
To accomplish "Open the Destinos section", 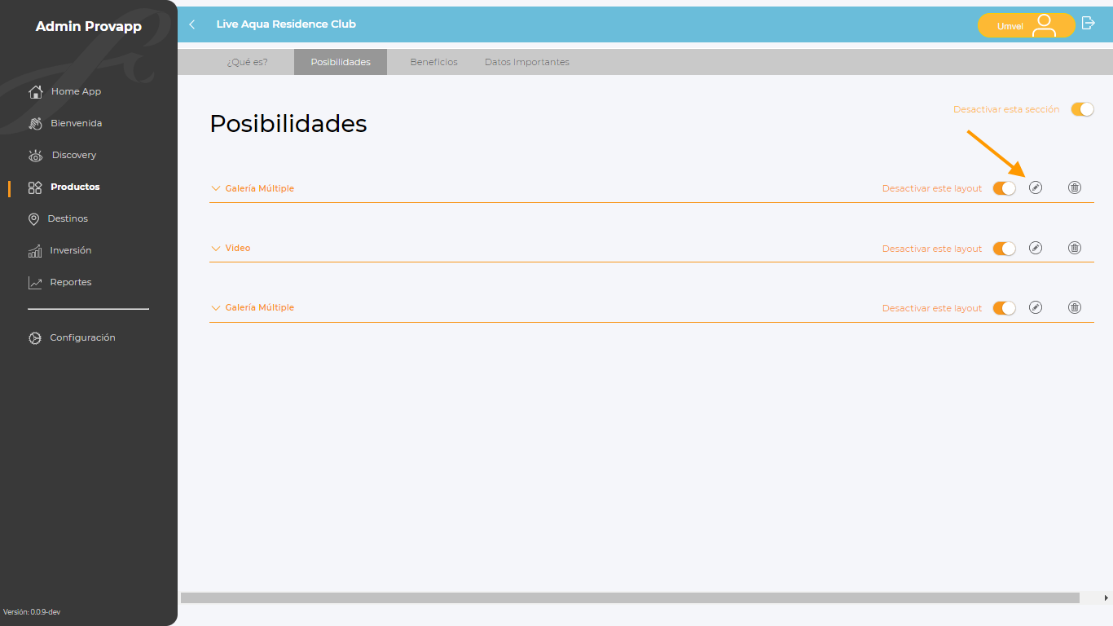I will pyautogui.click(x=58, y=218).
